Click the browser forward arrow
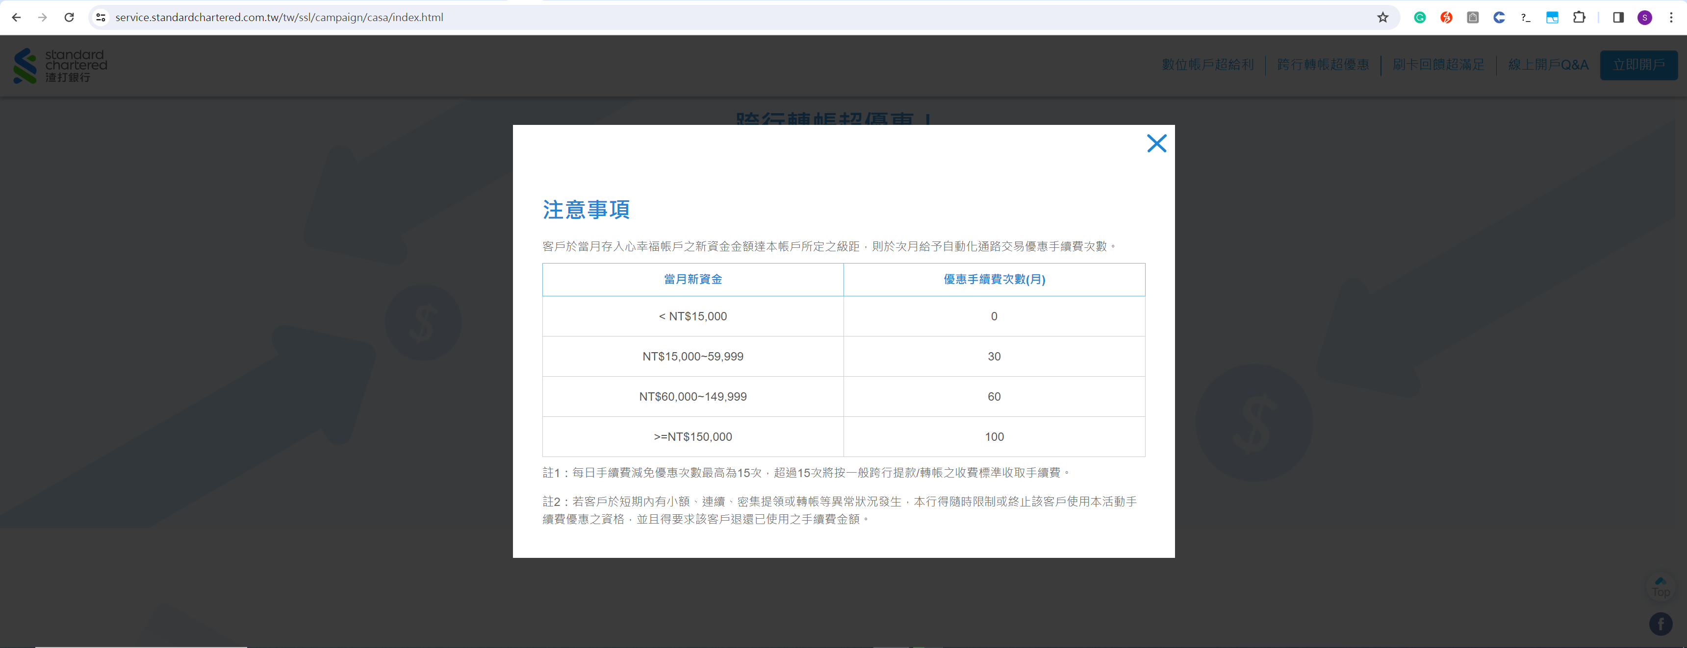The image size is (1687, 648). [43, 18]
